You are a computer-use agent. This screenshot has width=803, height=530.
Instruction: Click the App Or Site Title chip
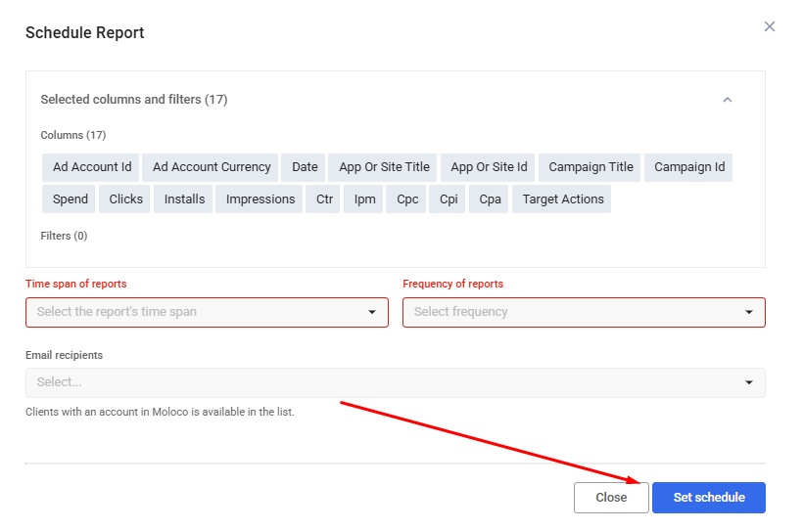[384, 167]
